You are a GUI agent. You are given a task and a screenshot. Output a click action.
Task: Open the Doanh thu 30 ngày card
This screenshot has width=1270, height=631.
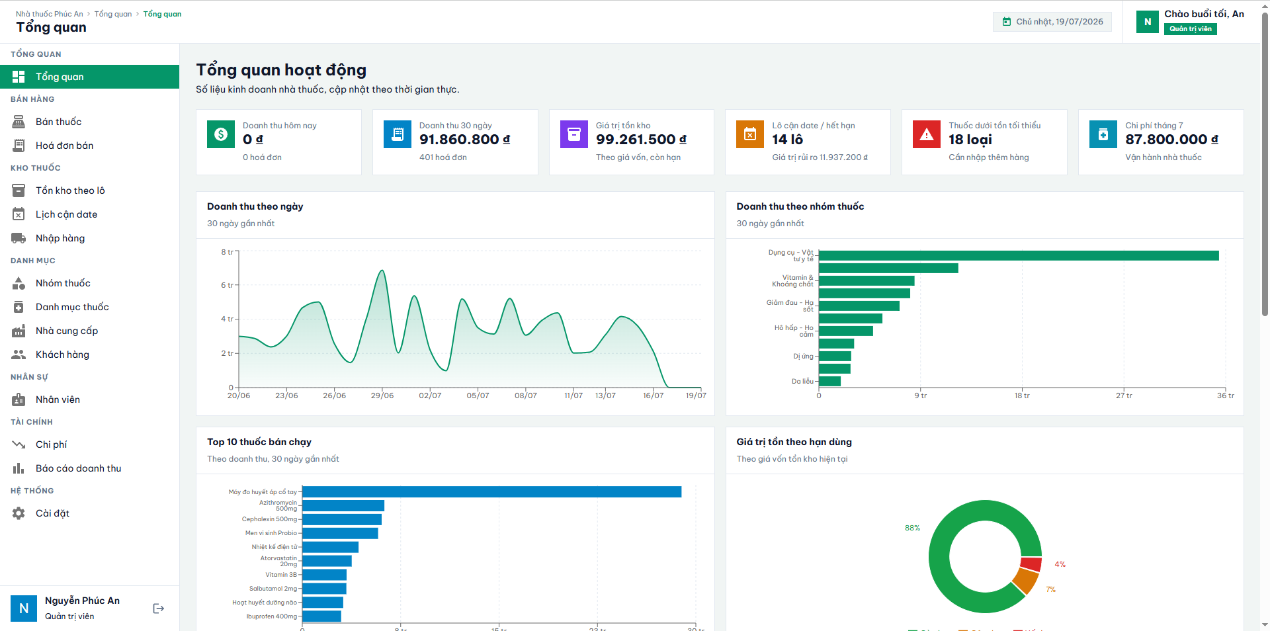tap(455, 142)
